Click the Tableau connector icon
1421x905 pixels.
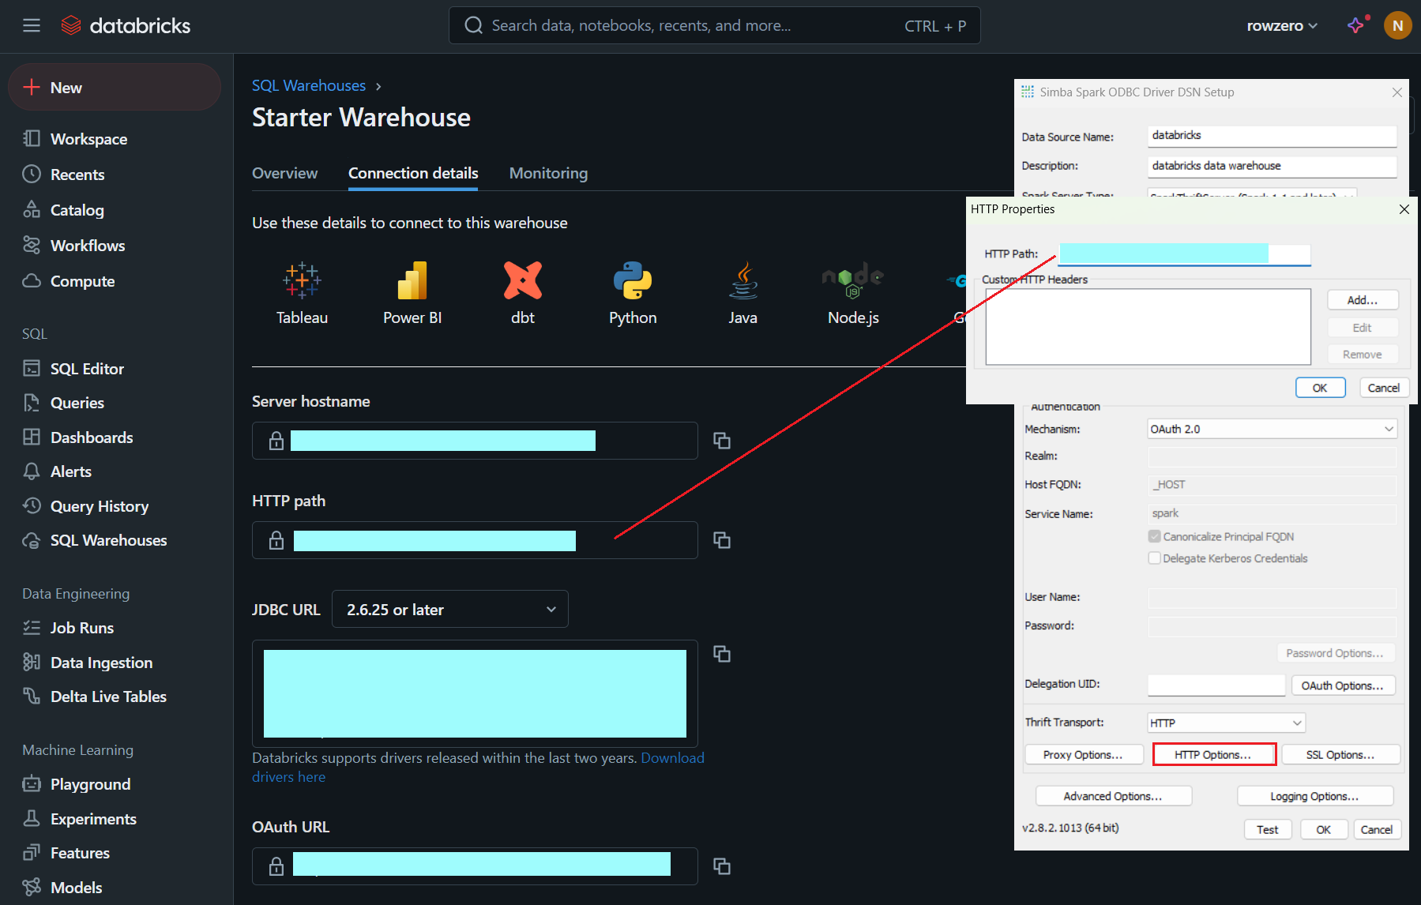[302, 281]
